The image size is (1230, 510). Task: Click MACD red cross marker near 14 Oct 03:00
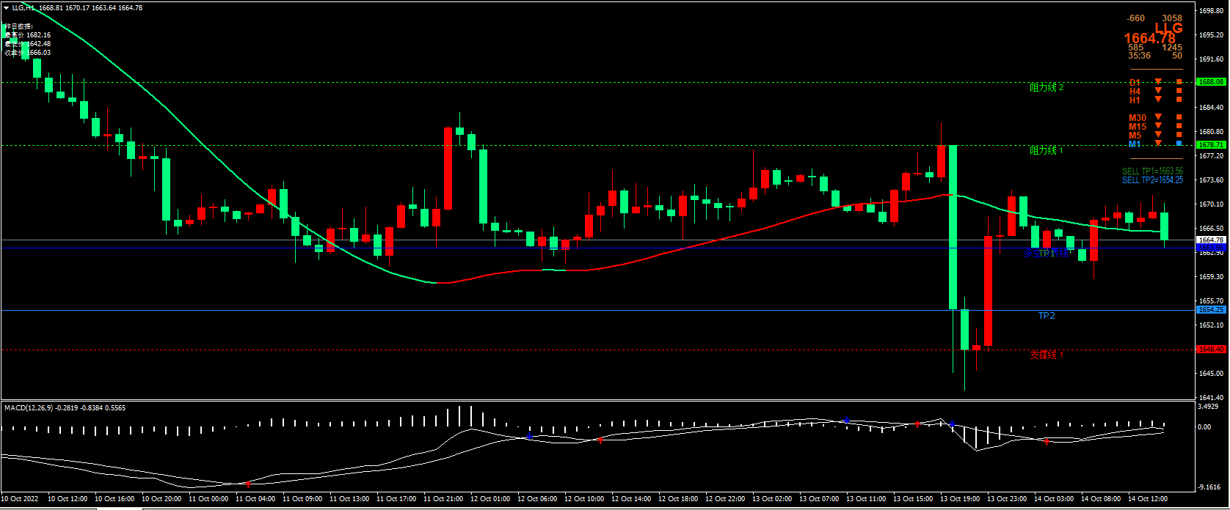(x=1047, y=441)
